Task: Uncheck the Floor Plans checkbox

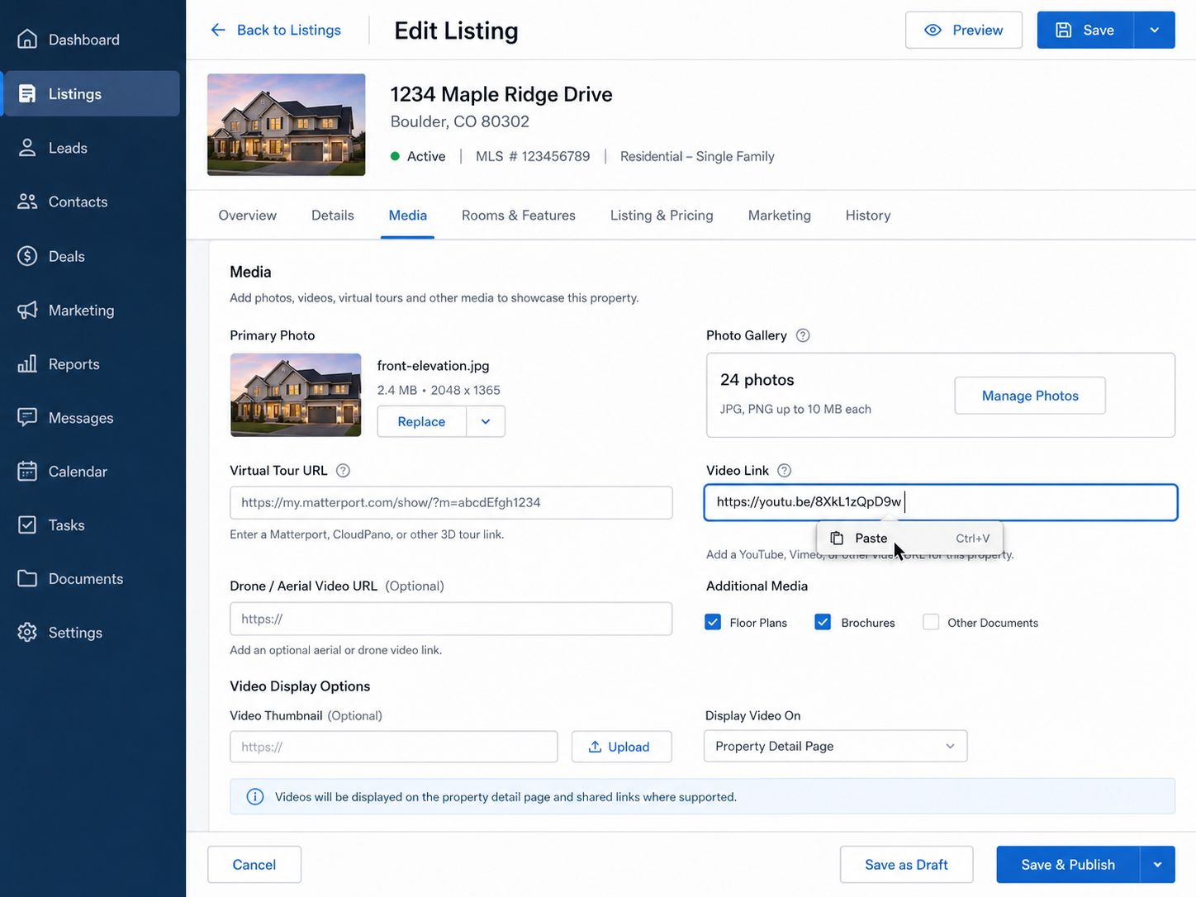Action: 713,622
